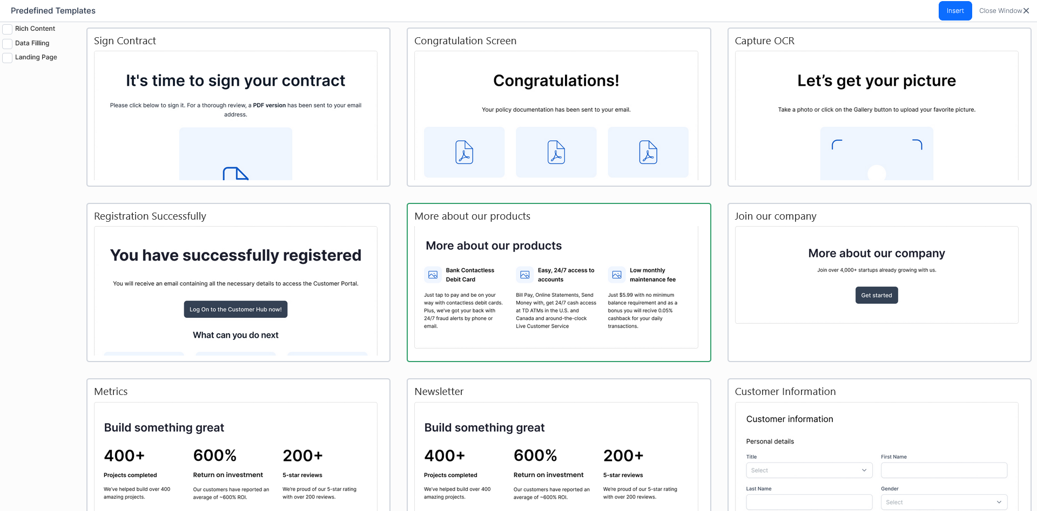Image resolution: width=1037 pixels, height=511 pixels.
Task: Click into the First Name input field
Action: pyautogui.click(x=944, y=471)
